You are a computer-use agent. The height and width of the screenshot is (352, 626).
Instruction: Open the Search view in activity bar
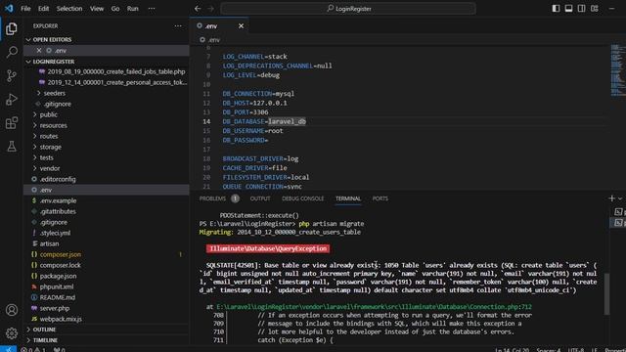pyautogui.click(x=12, y=52)
